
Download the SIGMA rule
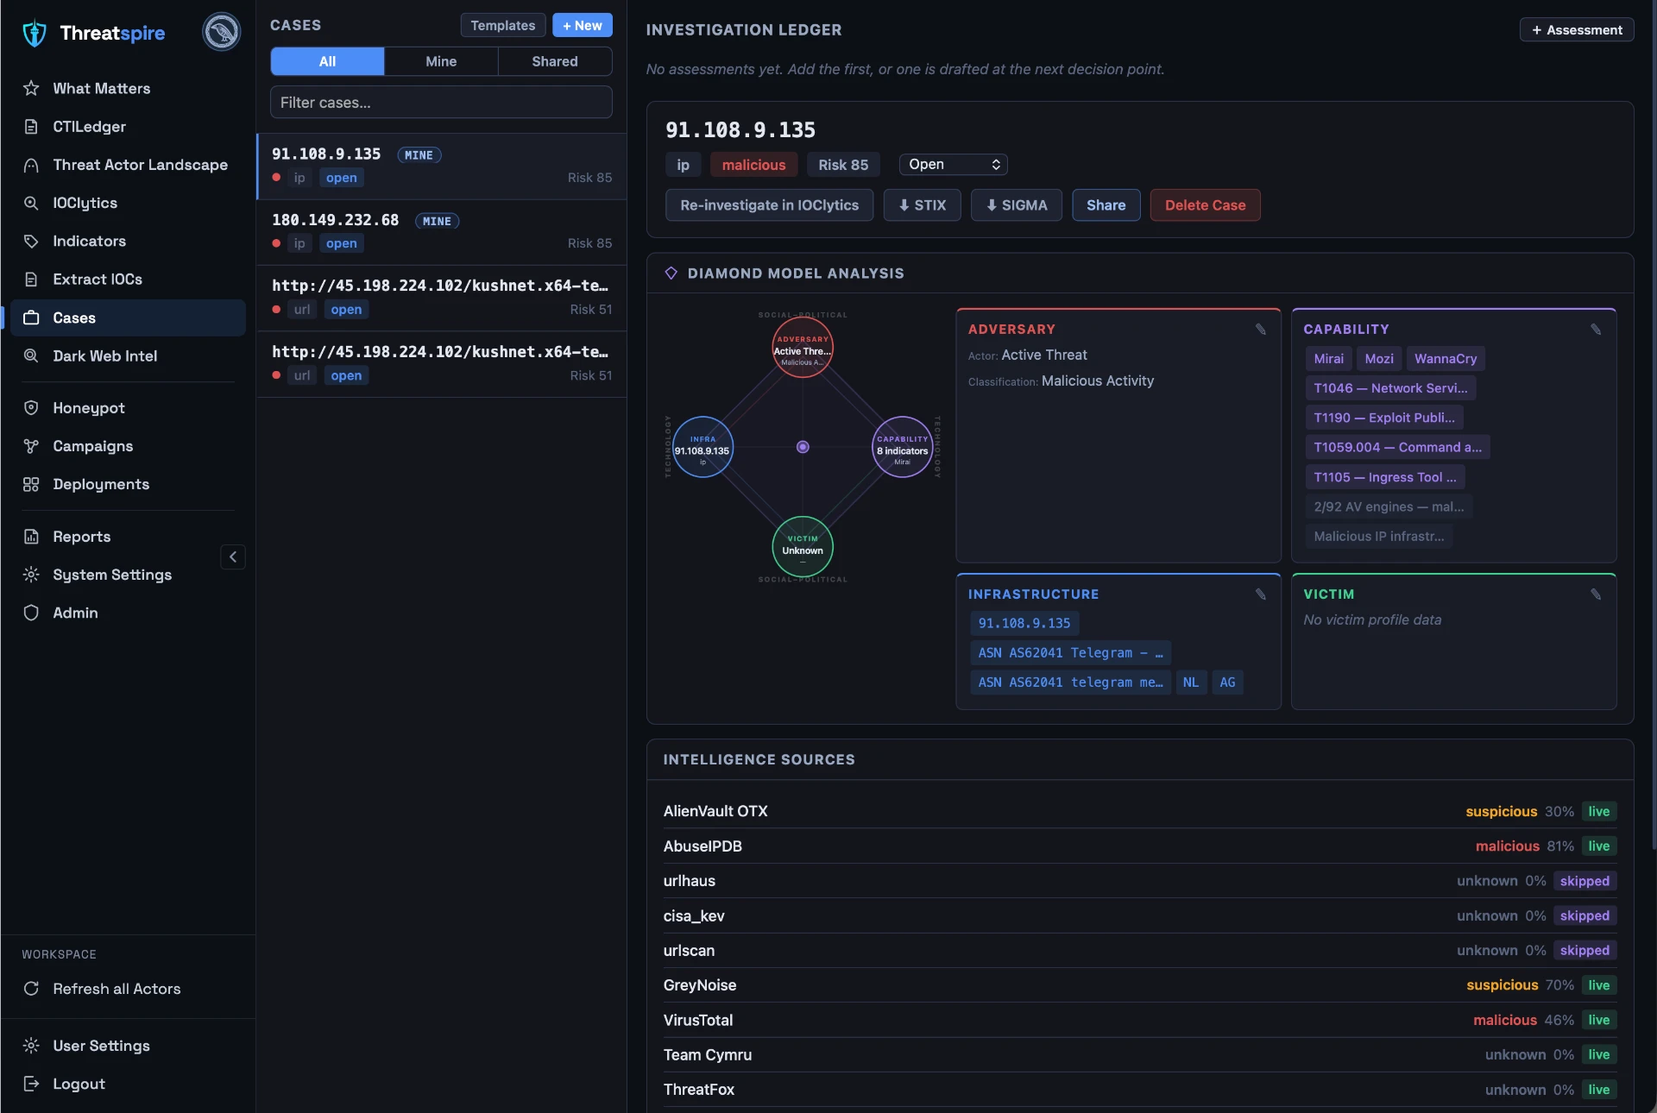coord(1017,205)
